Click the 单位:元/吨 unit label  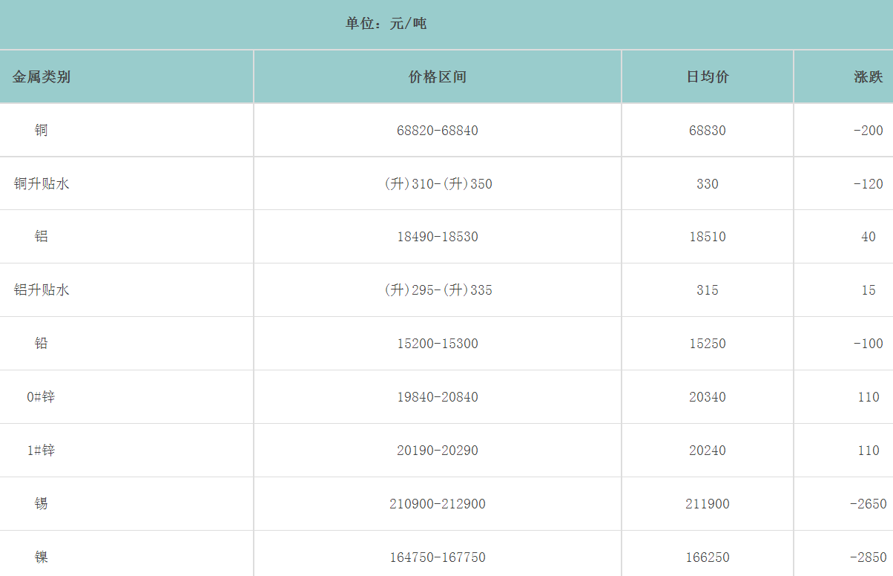386,24
